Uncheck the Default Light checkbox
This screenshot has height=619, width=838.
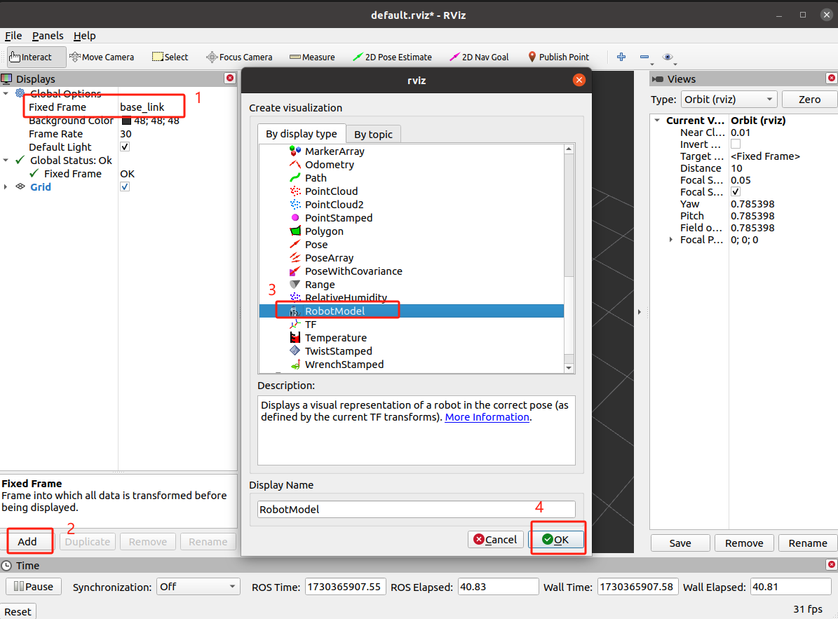(125, 147)
